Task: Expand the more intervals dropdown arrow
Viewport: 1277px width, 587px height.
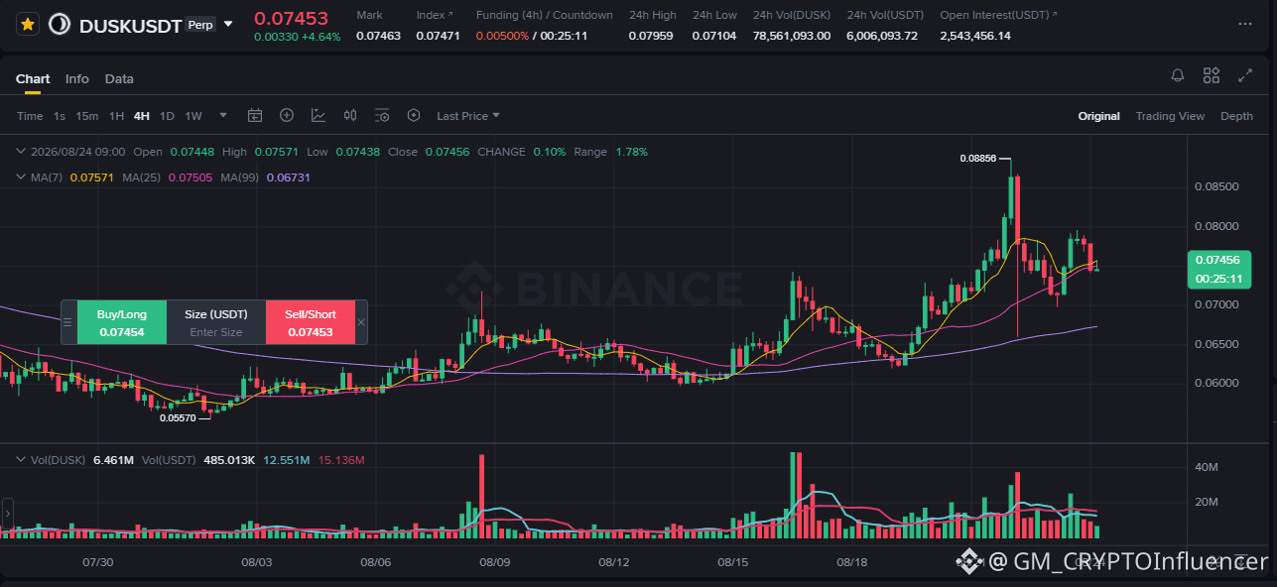Action: coord(223,115)
